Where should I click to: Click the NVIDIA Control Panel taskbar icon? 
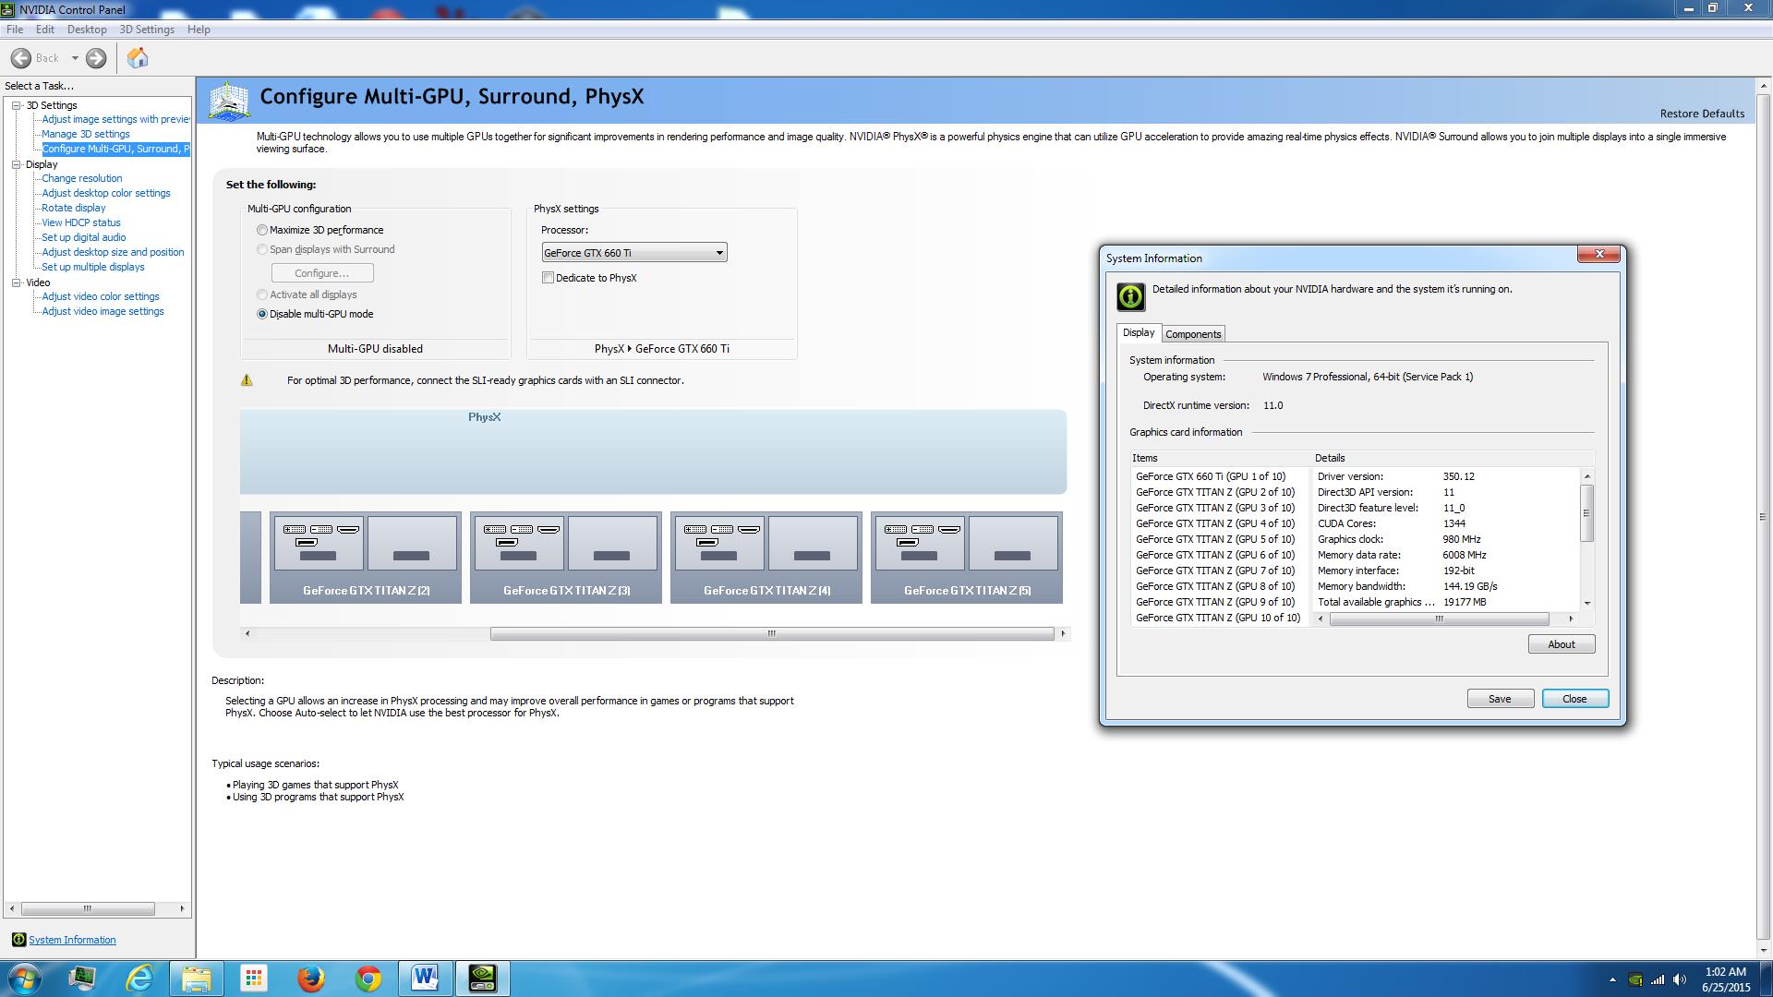pos(483,979)
